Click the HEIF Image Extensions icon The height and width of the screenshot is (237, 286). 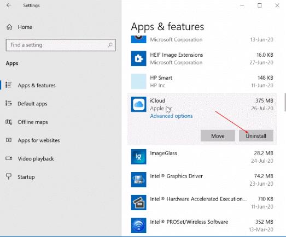[x=138, y=58]
